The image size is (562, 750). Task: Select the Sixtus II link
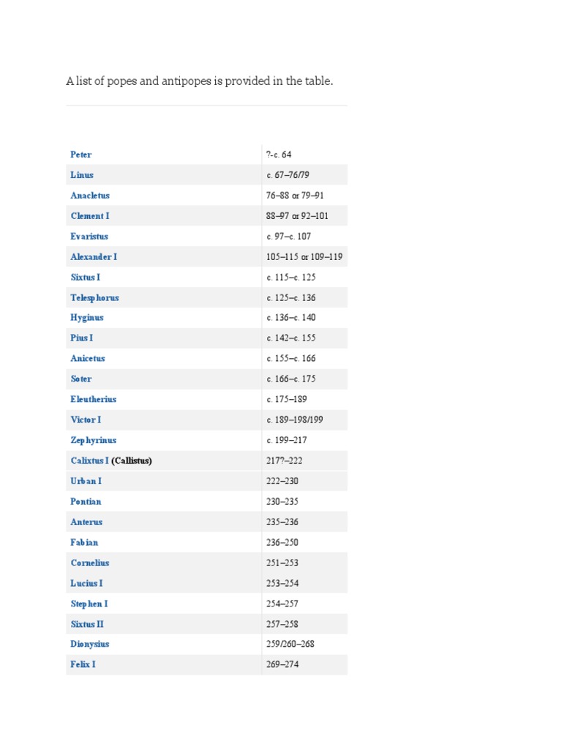tap(87, 624)
